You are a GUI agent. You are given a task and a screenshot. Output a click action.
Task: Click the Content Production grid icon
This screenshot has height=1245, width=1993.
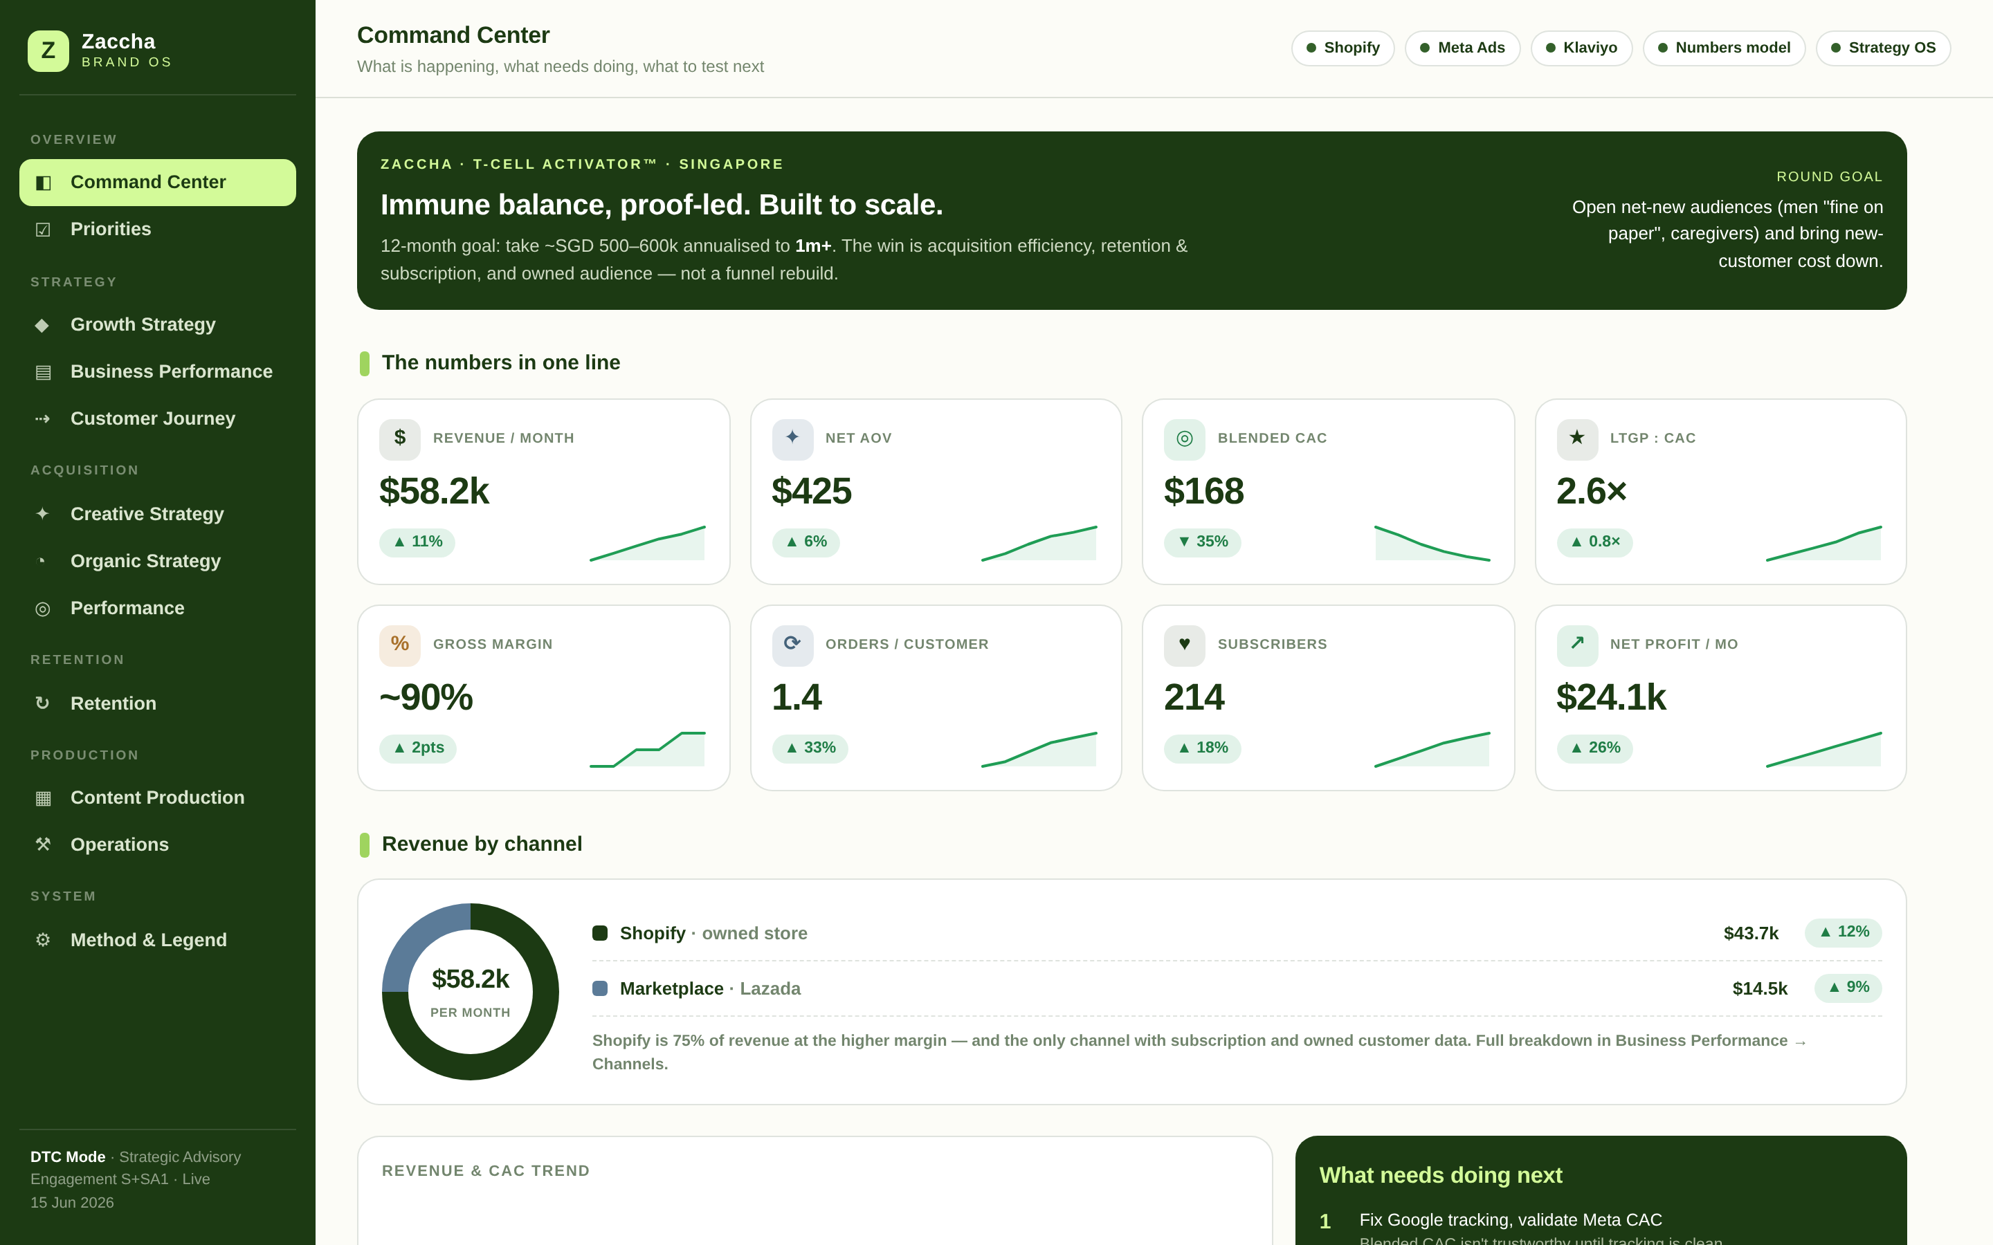click(x=43, y=798)
